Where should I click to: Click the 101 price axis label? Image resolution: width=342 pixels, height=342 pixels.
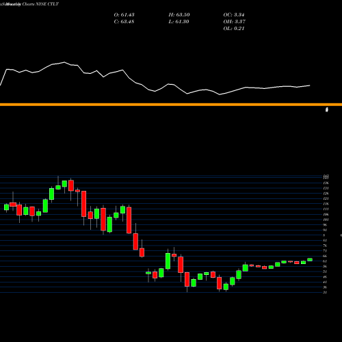tap(326, 220)
